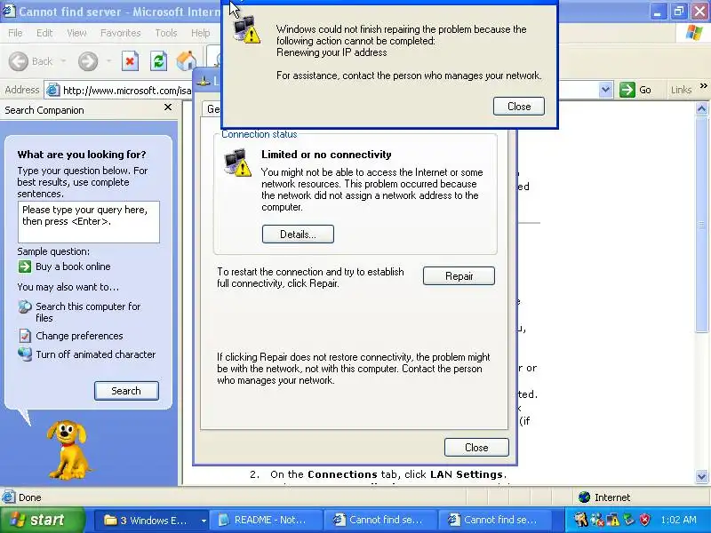Open the Edit menu
This screenshot has height=533, width=711.
(x=44, y=33)
